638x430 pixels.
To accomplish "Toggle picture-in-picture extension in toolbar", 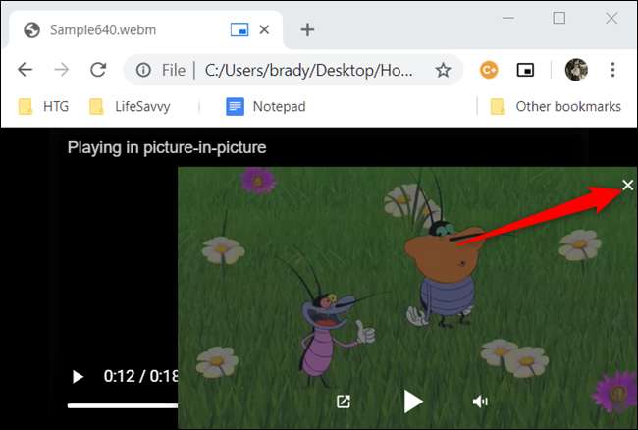I will coord(526,70).
